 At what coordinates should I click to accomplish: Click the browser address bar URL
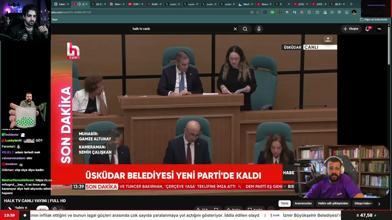tap(71, 12)
